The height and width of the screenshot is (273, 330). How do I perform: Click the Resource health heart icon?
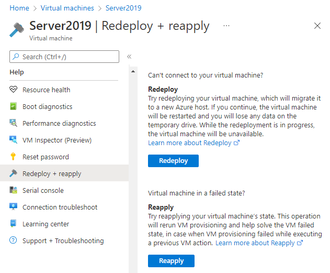(x=14, y=90)
